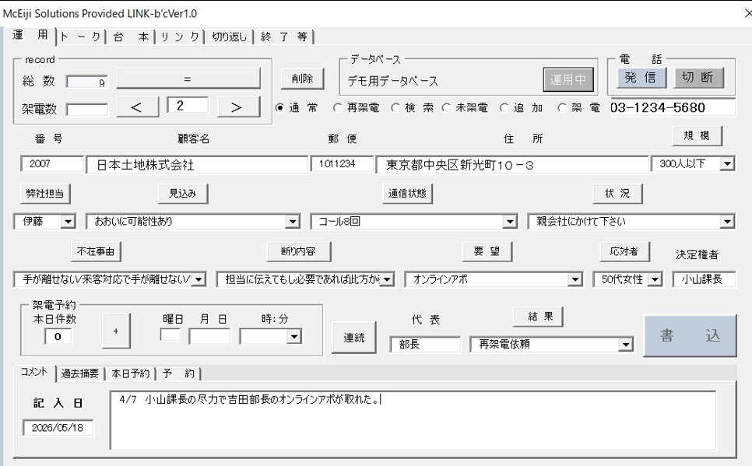The width and height of the screenshot is (752, 466).
Task: Click the 削除 button
Action: pos(303,79)
